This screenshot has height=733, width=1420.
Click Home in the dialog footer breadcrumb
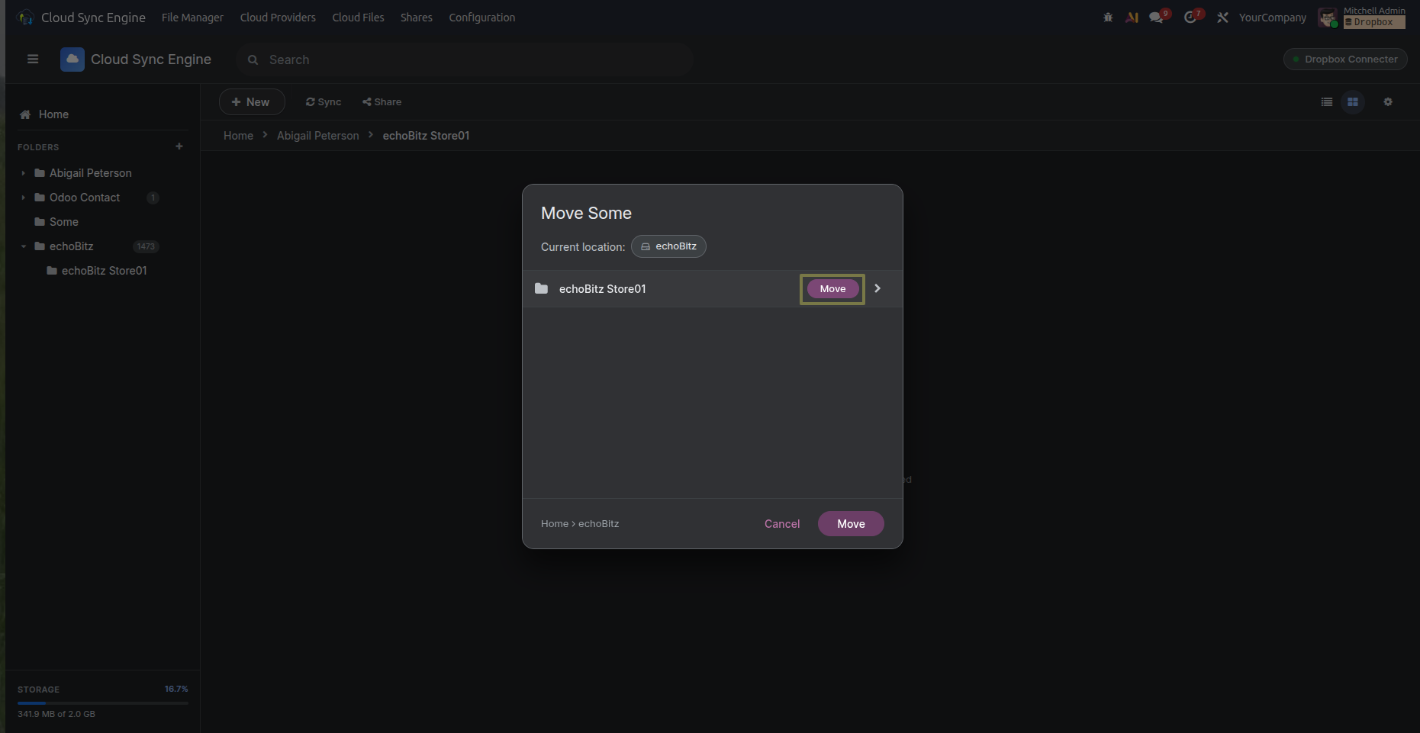555,524
